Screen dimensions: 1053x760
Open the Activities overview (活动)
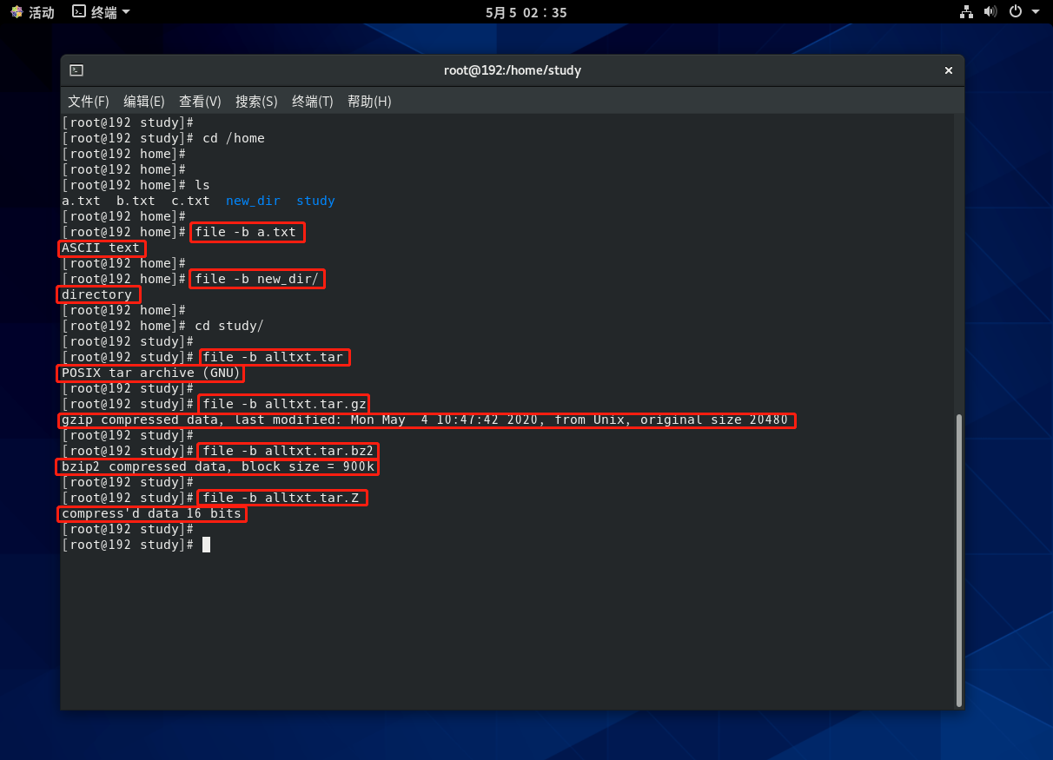41,12
